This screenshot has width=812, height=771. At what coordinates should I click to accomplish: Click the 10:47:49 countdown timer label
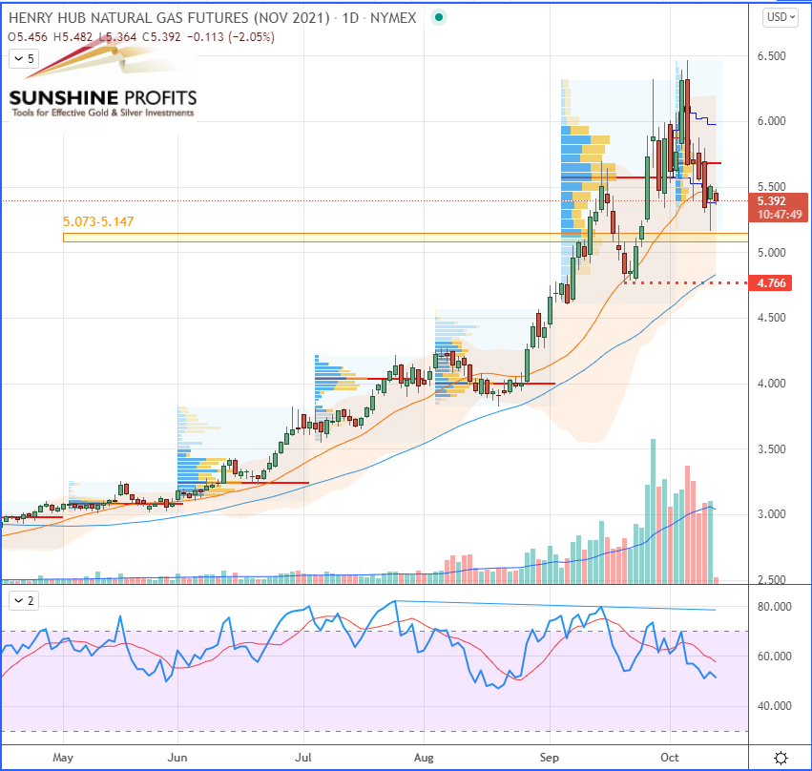[780, 215]
